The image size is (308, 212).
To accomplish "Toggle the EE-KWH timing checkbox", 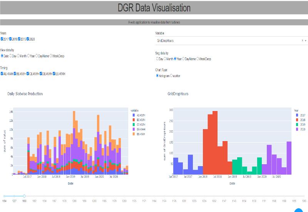I will pos(54,74).
